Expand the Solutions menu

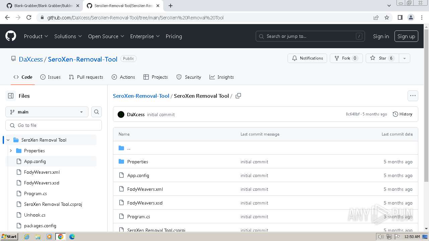(68, 36)
